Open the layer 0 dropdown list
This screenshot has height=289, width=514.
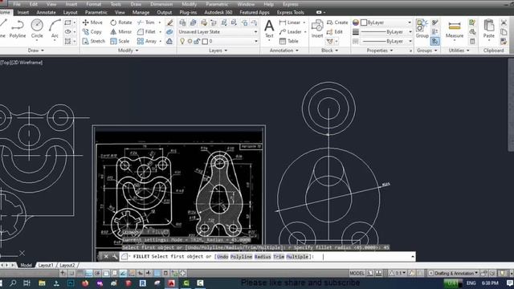coord(255,41)
